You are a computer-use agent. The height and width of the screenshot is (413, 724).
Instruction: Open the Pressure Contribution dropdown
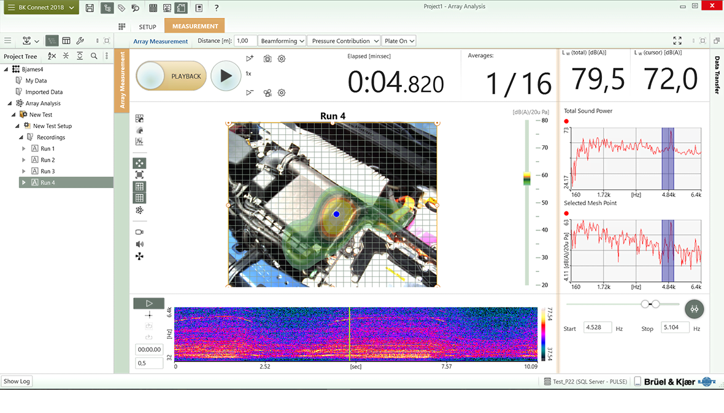[x=344, y=41]
